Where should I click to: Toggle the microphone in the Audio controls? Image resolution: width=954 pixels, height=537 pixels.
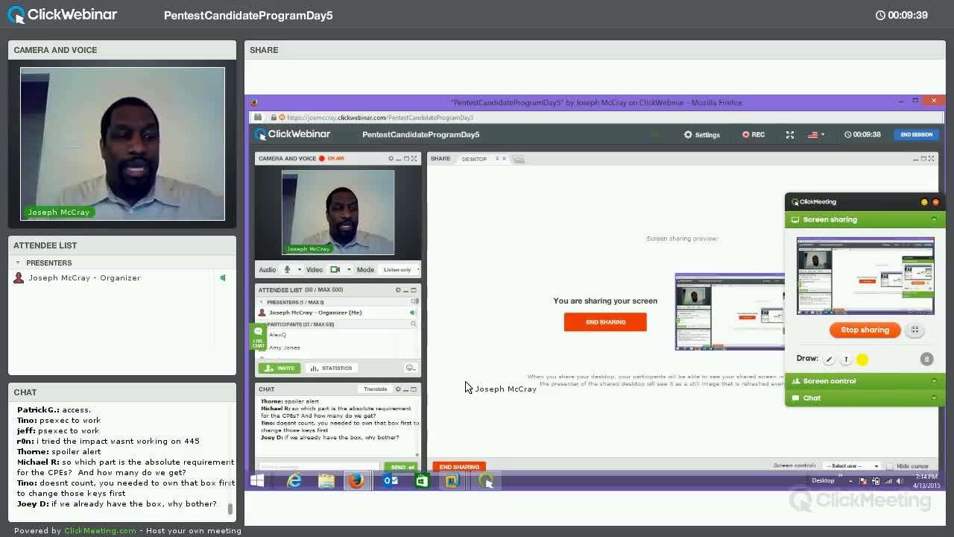pos(287,269)
